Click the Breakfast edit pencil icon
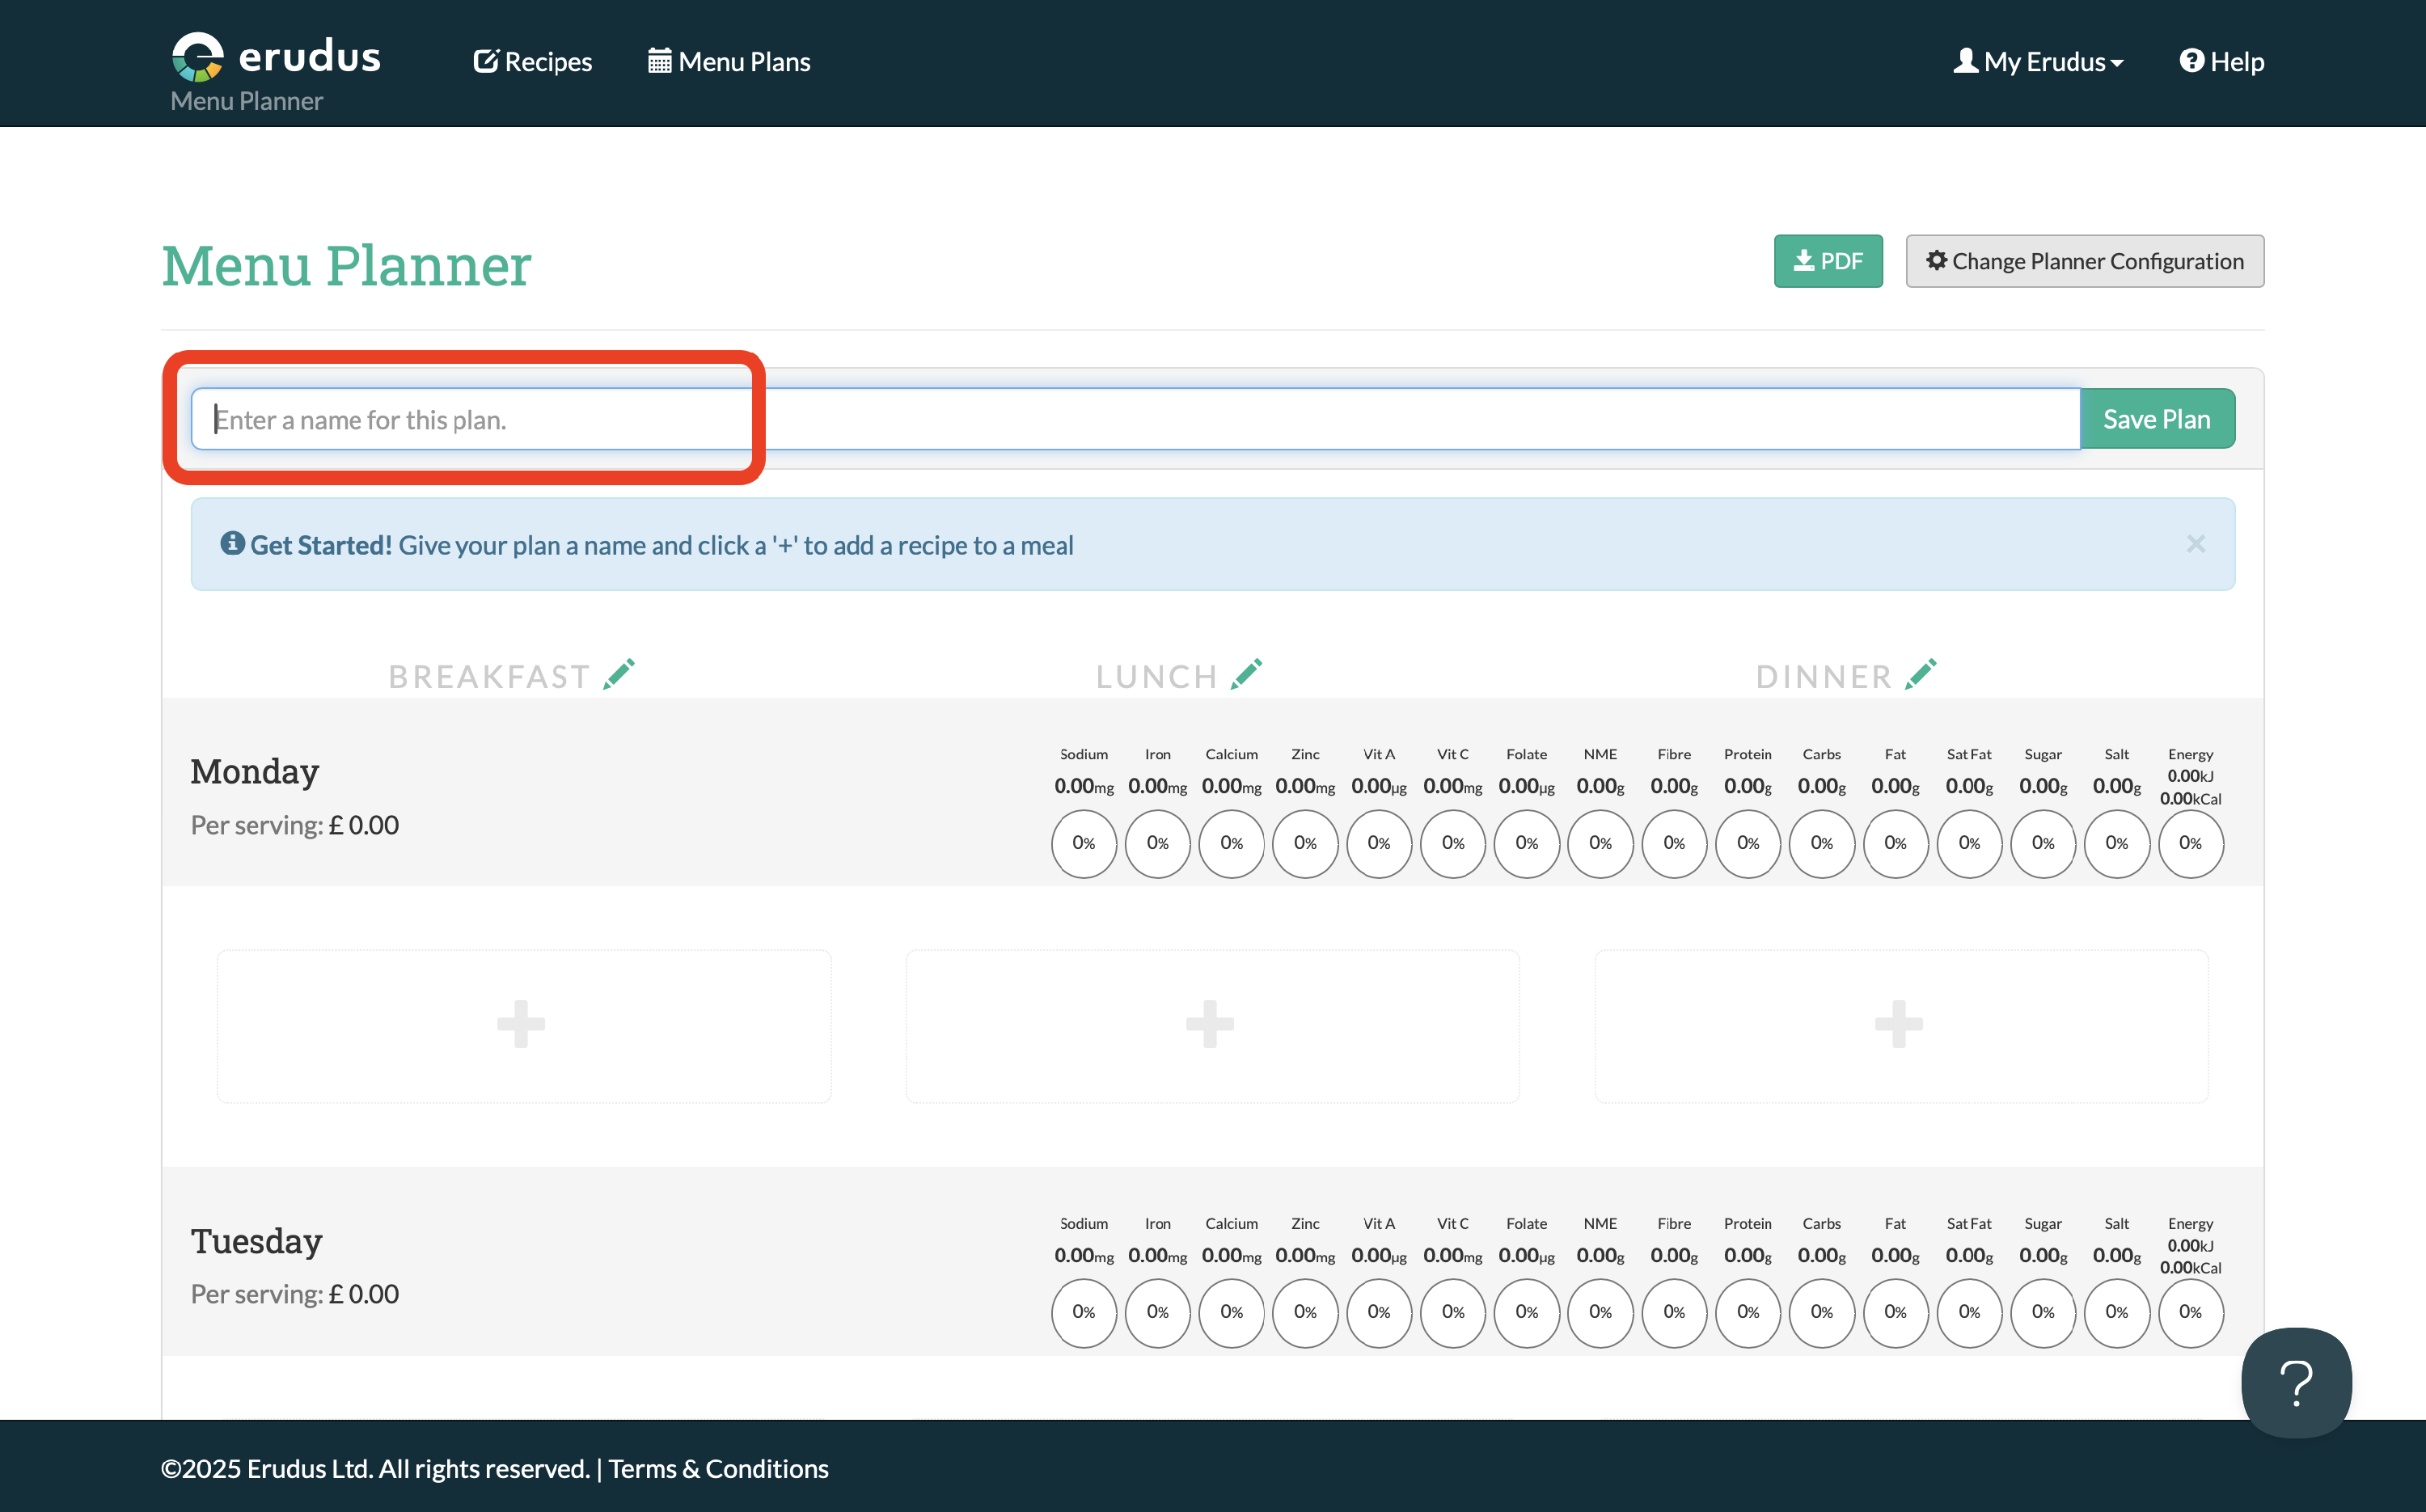 pos(619,675)
